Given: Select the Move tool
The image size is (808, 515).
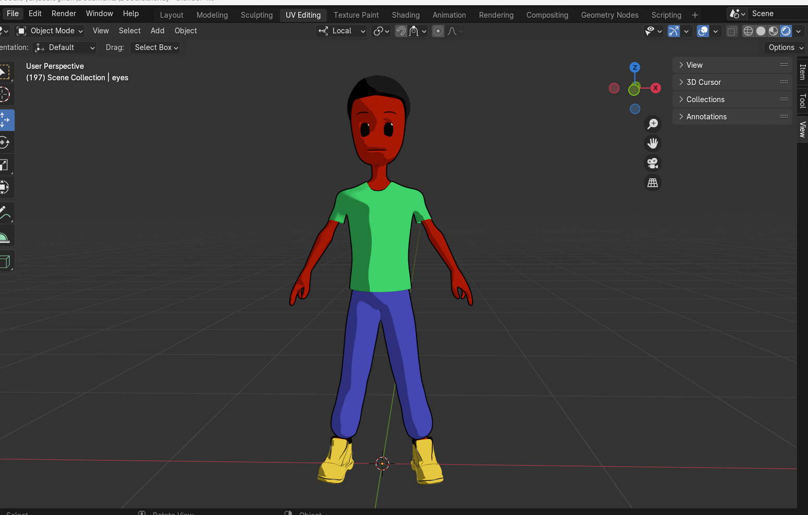Looking at the screenshot, I should click(5, 120).
